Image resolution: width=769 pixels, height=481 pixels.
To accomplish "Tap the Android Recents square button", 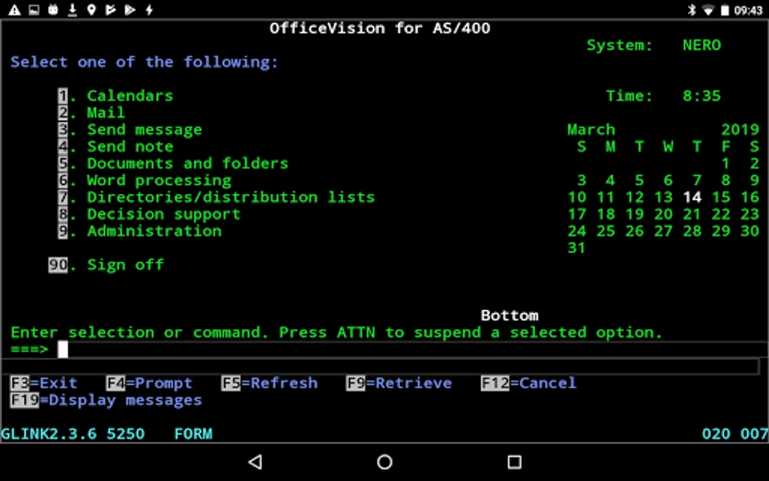I will tap(514, 462).
